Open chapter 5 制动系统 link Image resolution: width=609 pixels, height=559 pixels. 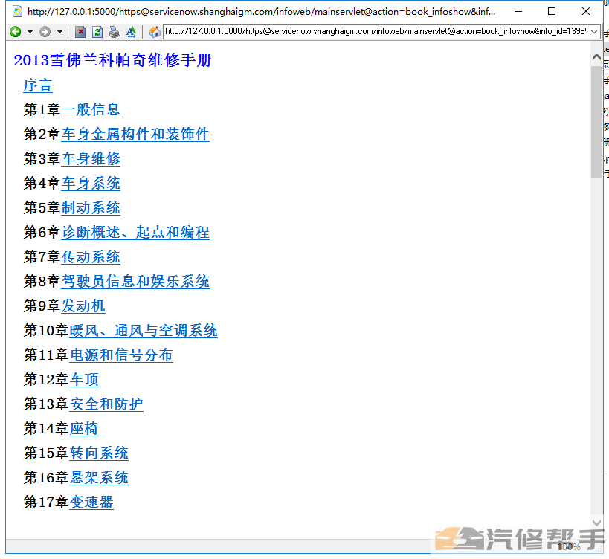pyautogui.click(x=91, y=208)
